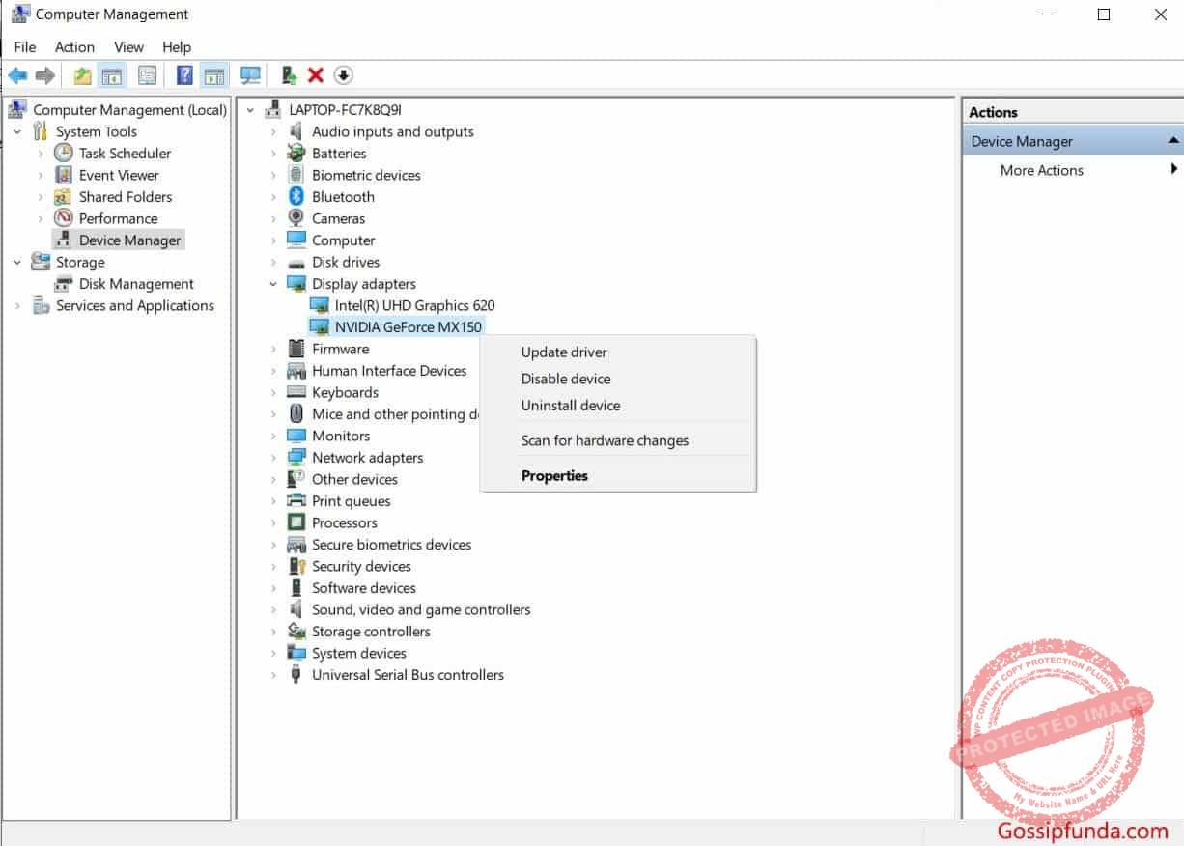1184x846 pixels.
Task: Click Disable device in the context menu
Action: tap(566, 379)
